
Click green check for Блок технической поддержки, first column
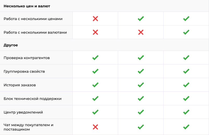(x=95, y=98)
